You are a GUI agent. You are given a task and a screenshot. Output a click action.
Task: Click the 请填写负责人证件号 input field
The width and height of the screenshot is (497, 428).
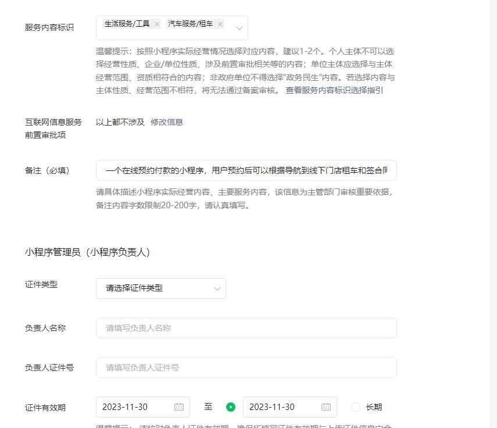coord(246,368)
